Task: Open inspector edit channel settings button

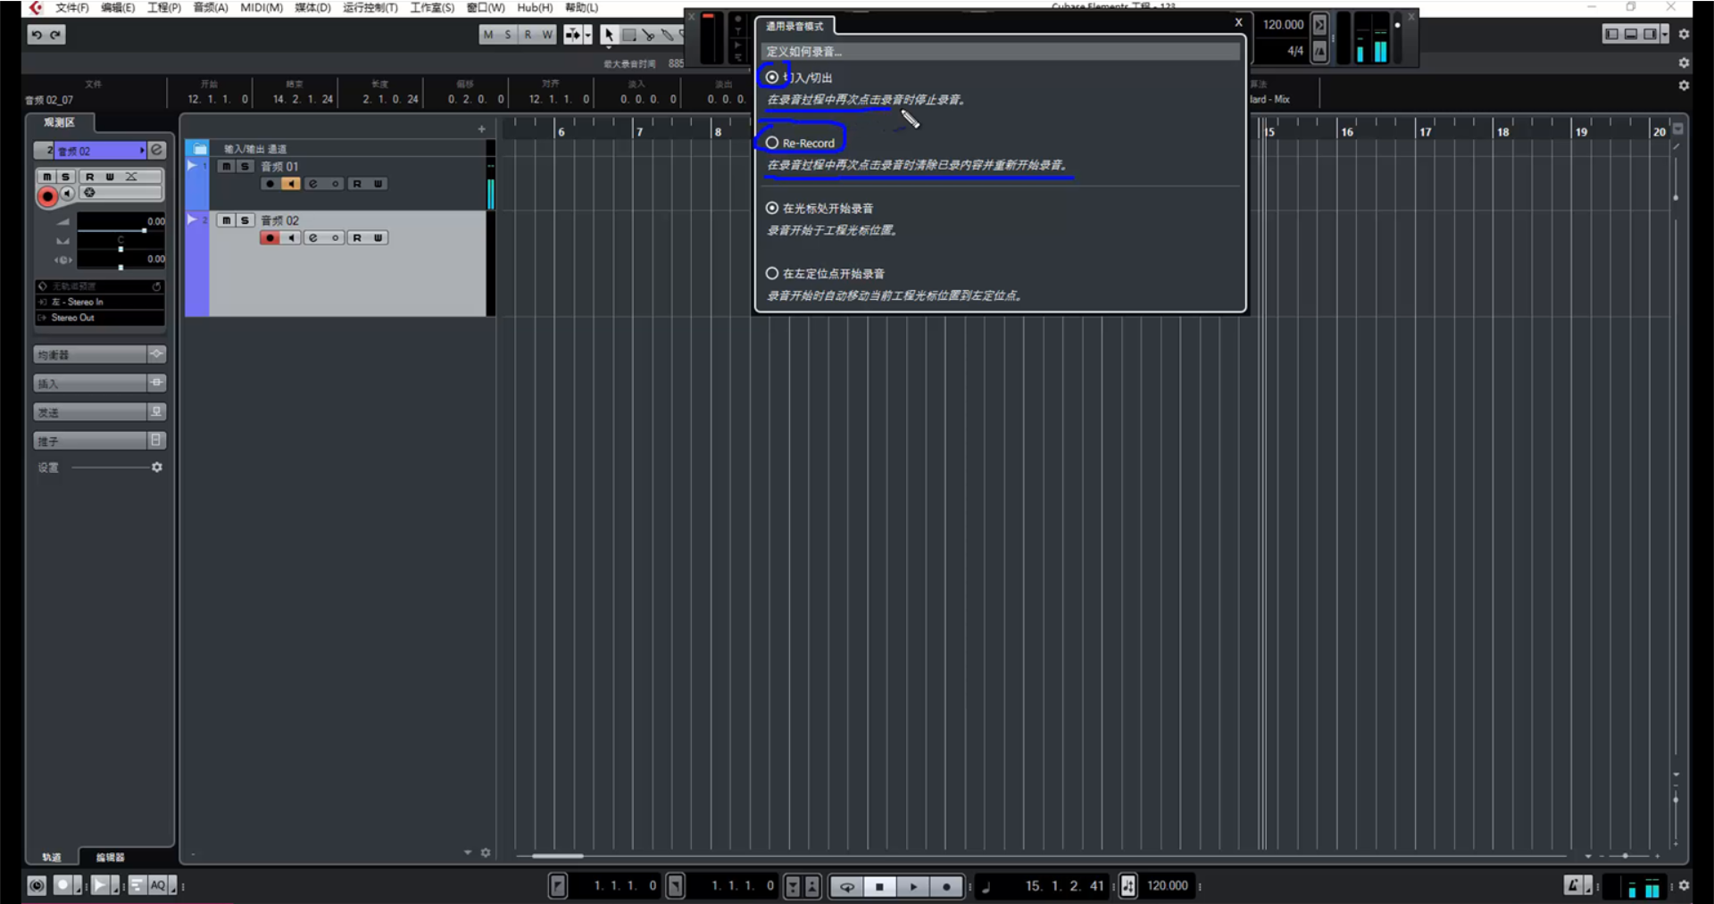Action: pos(156,150)
